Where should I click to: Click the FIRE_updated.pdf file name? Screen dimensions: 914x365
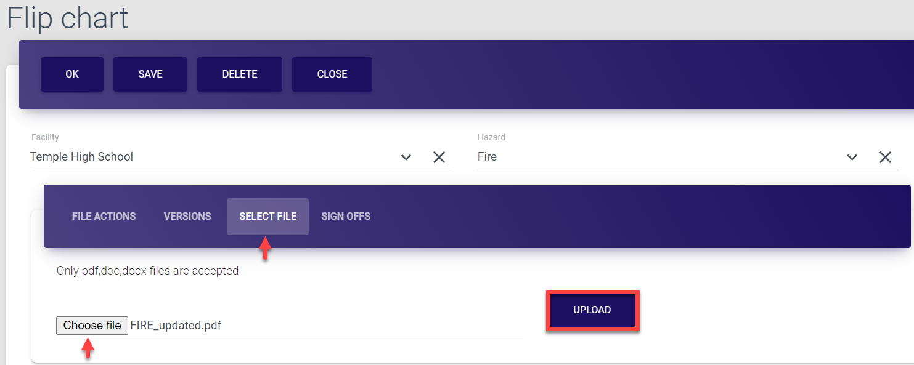point(176,326)
